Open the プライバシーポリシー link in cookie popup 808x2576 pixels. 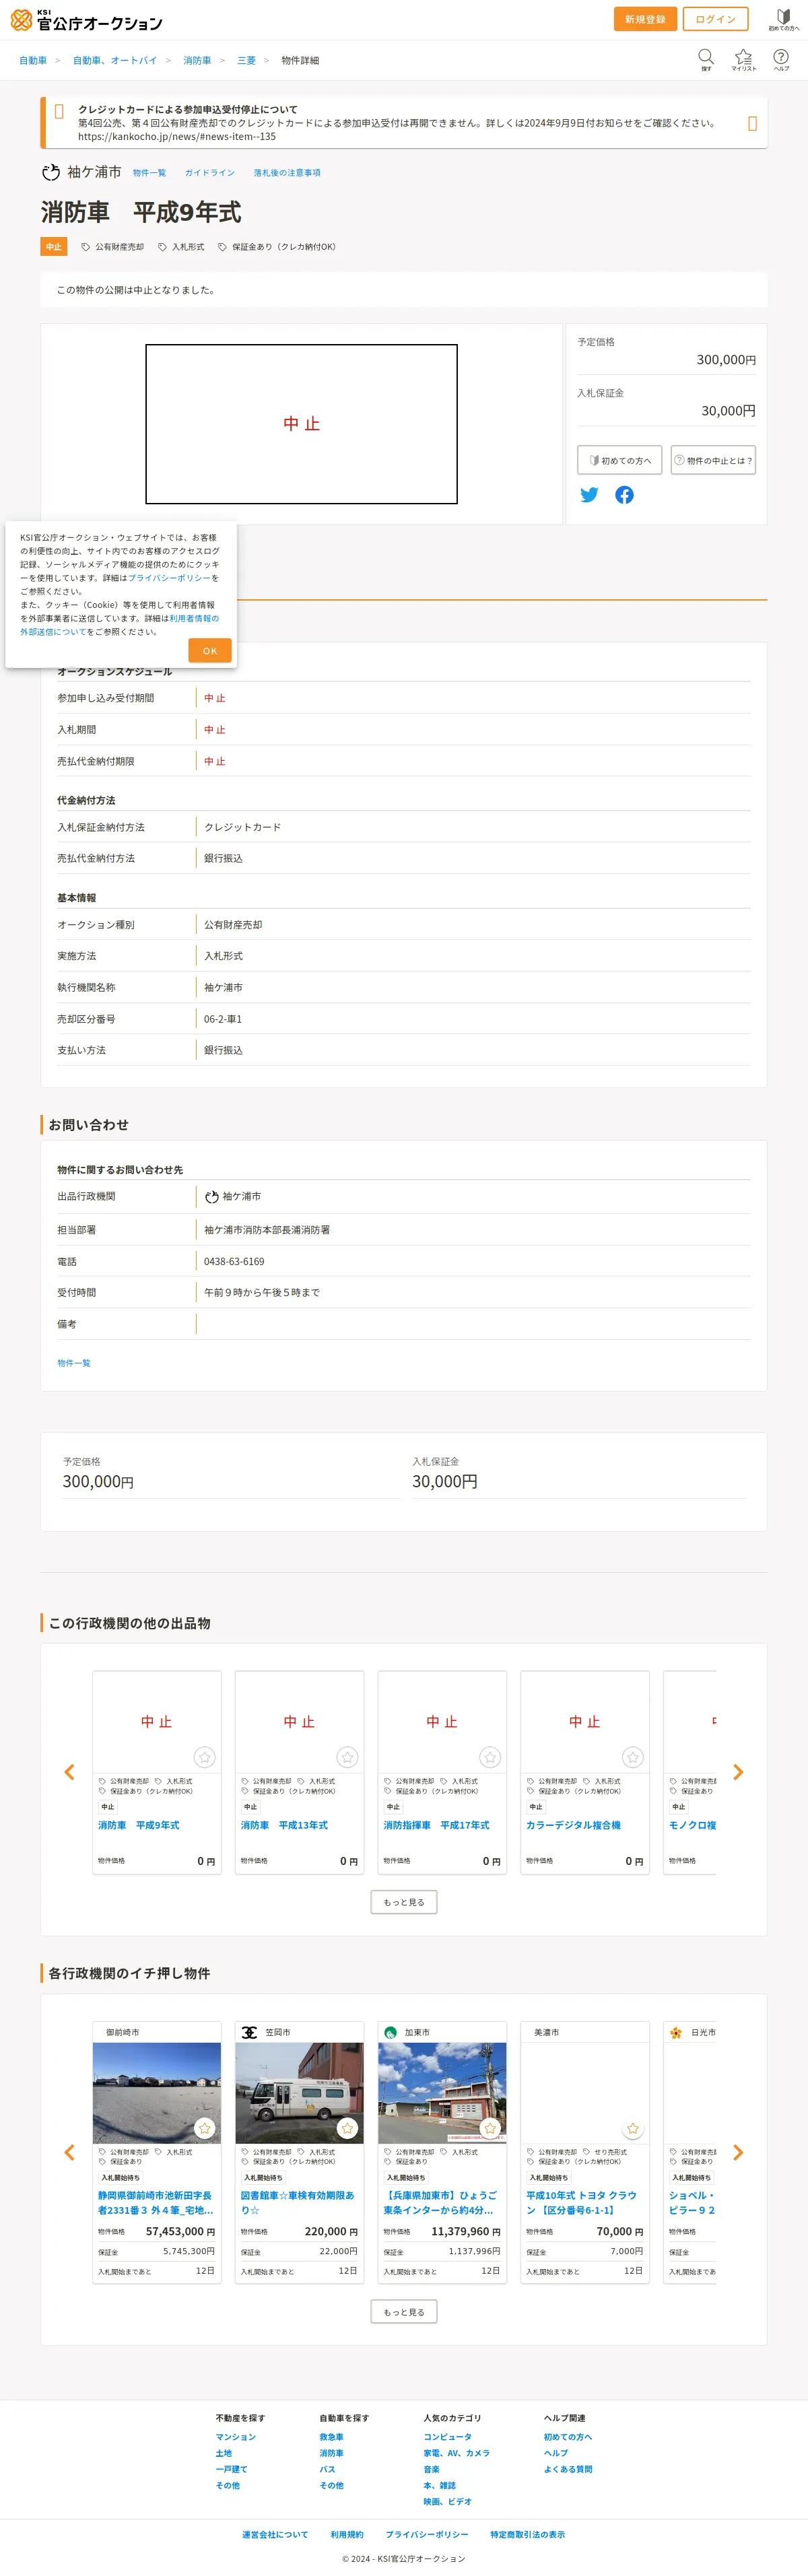169,578
